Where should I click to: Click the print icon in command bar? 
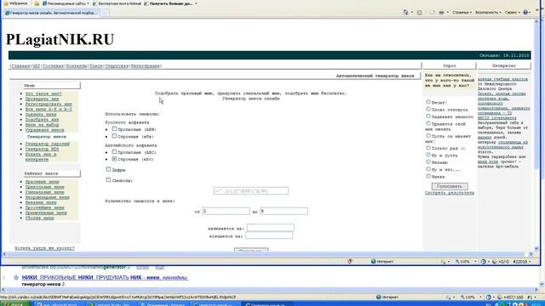point(441,12)
